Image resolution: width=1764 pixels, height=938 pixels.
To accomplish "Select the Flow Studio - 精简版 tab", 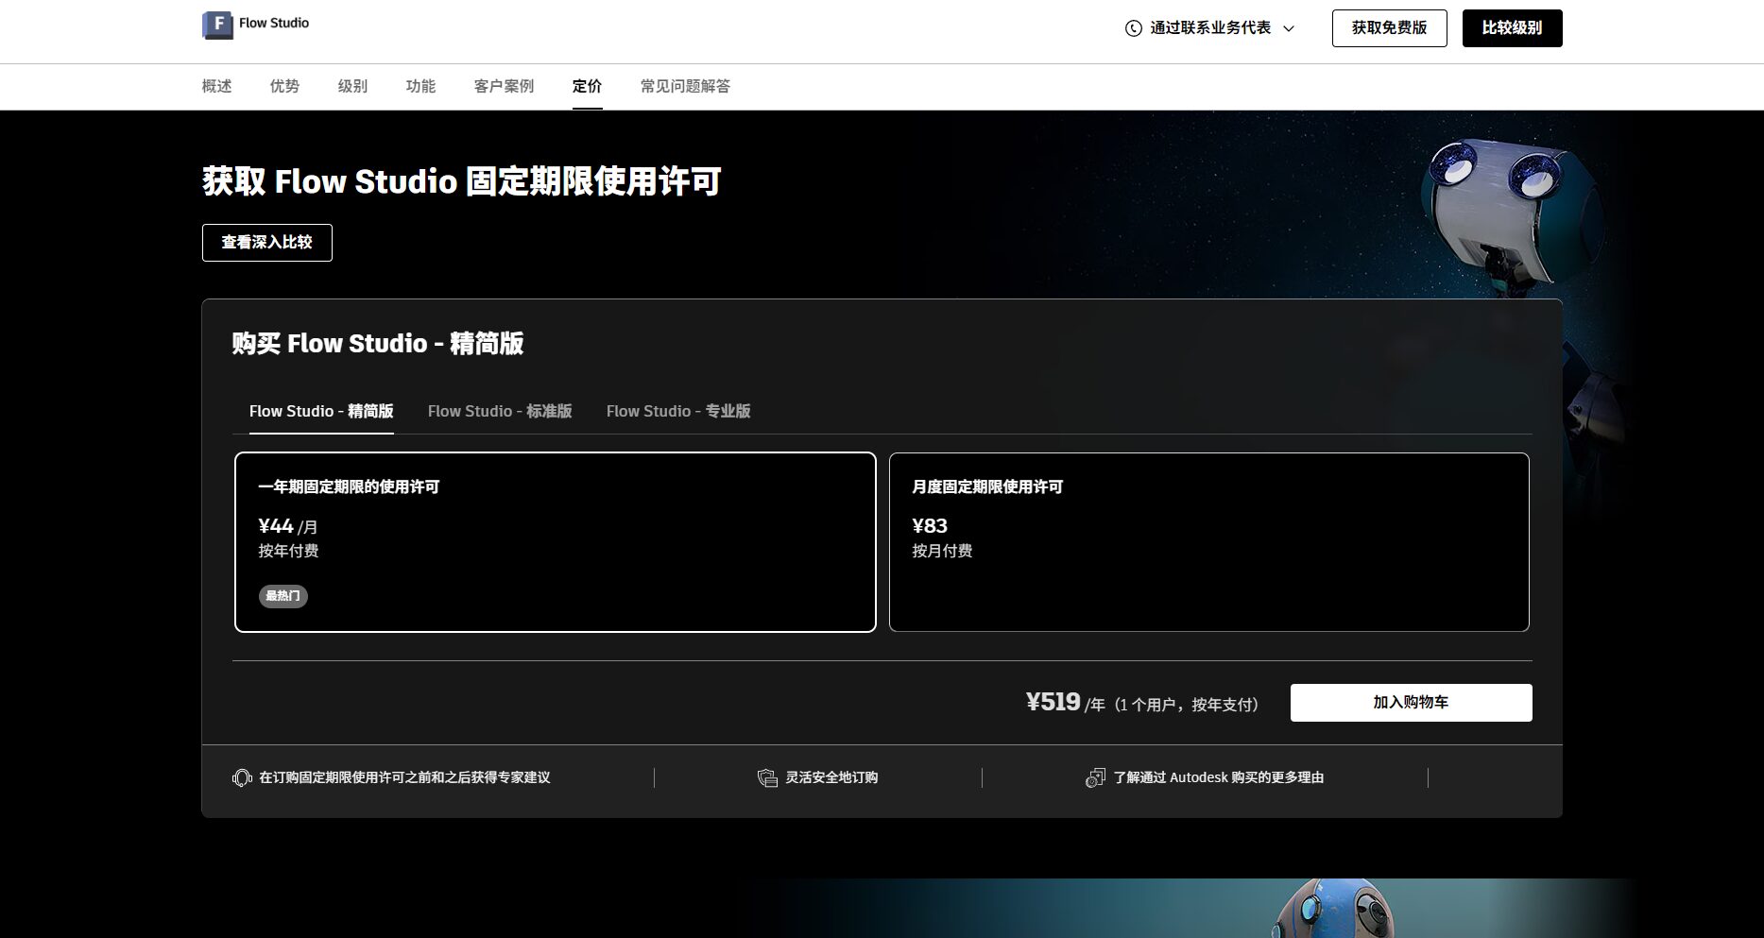I will tap(321, 411).
